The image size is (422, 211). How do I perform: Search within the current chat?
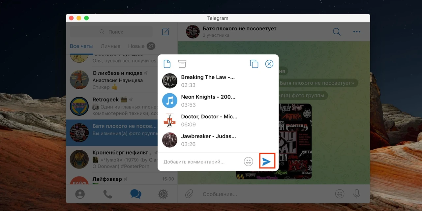coord(337,32)
